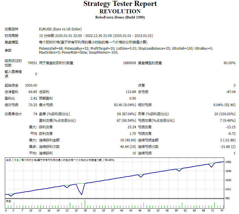Click profit trades value '67 (90.54%)'

(x=126, y=121)
